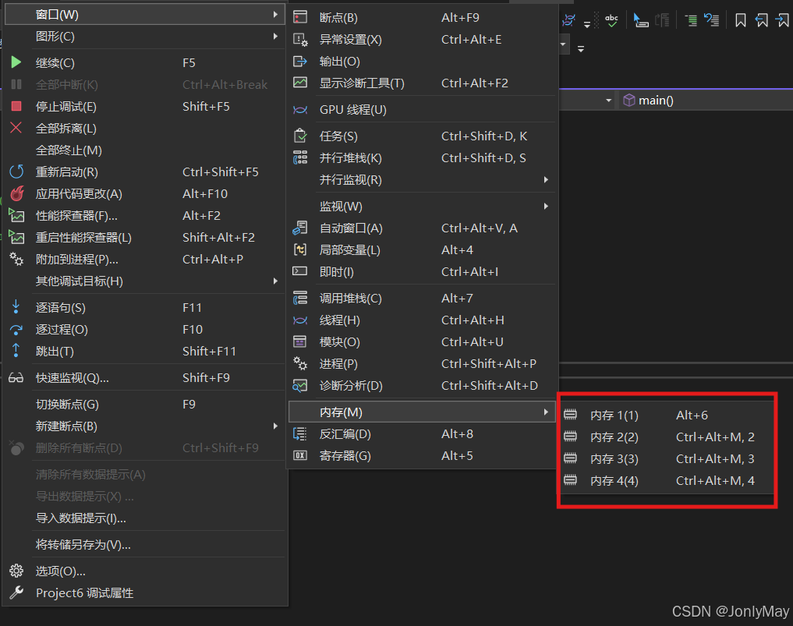
Task: Click the glasses icon for 快速监视
Action: [16, 378]
